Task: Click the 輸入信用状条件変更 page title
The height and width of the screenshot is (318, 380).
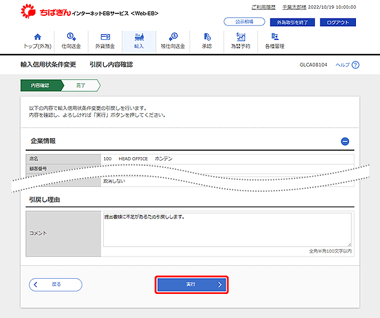Action: point(48,65)
